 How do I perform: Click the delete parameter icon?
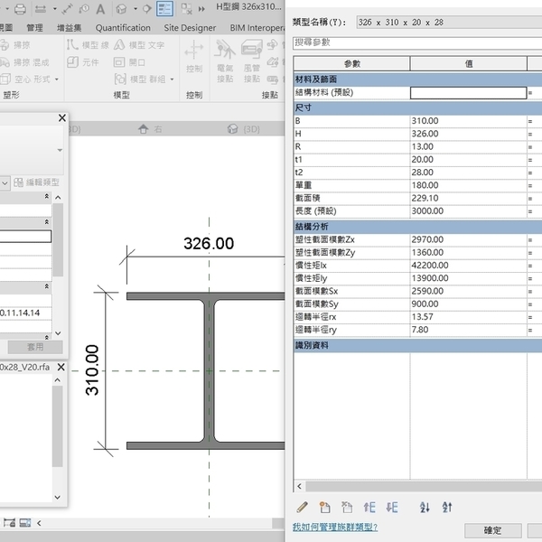pos(346,507)
